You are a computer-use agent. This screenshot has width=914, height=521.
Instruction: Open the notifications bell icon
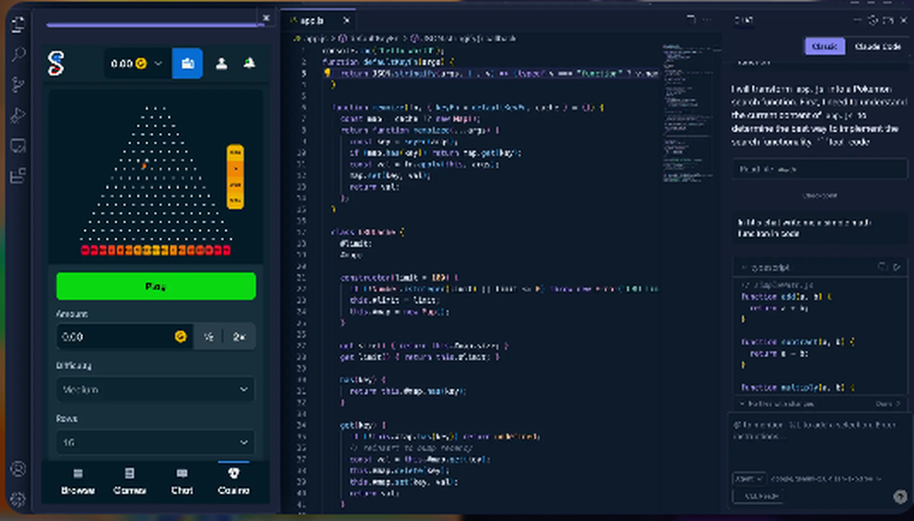coord(250,63)
